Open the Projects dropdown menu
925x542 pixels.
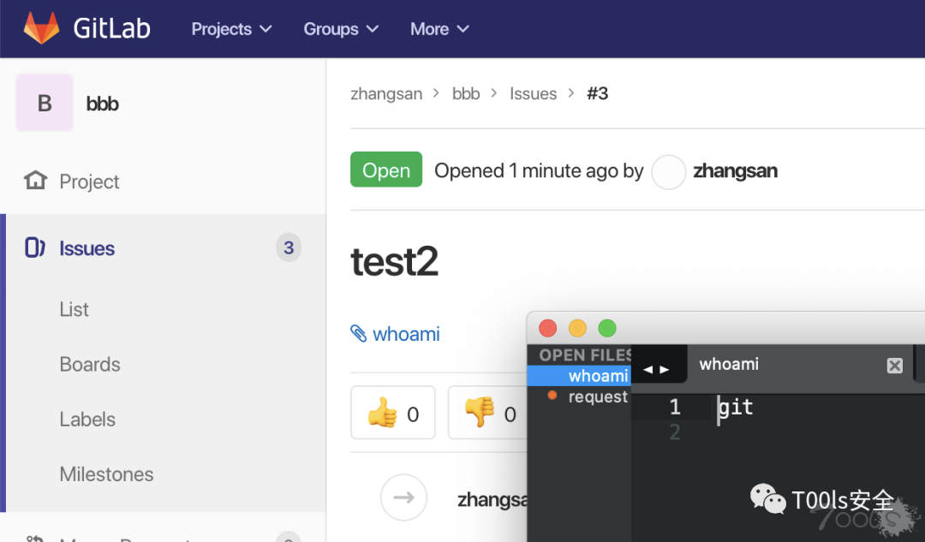point(231,29)
